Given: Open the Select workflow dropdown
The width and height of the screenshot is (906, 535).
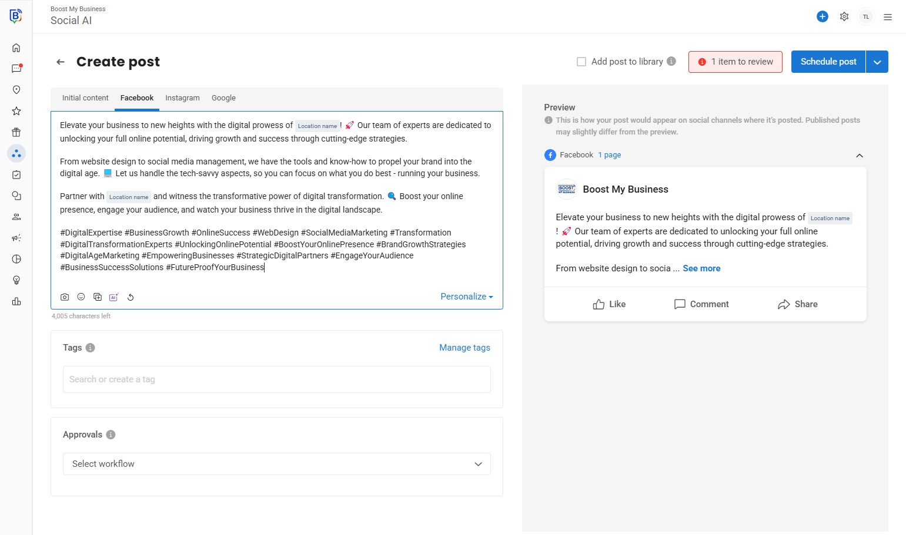Looking at the screenshot, I should (276, 464).
